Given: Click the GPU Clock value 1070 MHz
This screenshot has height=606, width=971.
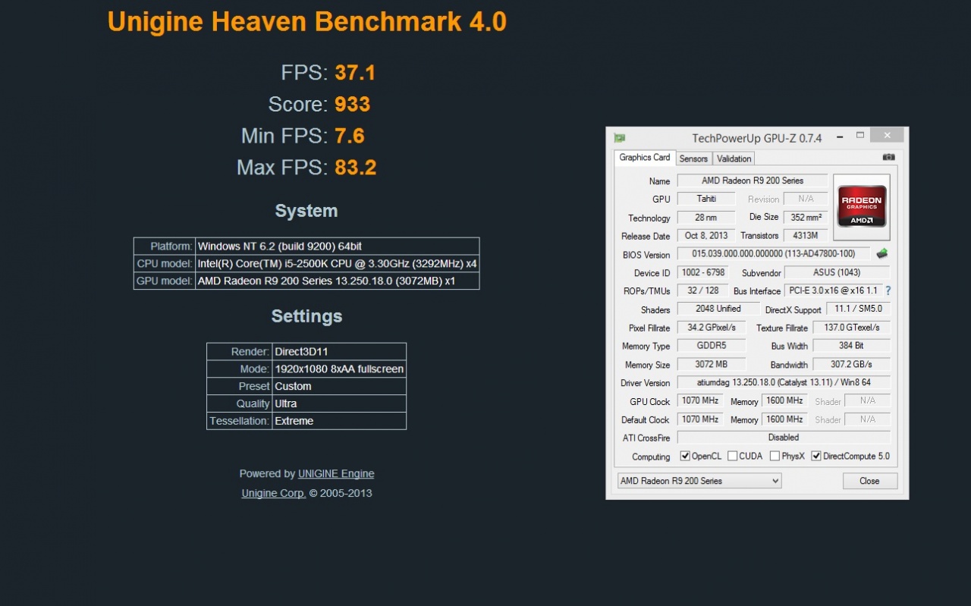Looking at the screenshot, I should [x=699, y=400].
